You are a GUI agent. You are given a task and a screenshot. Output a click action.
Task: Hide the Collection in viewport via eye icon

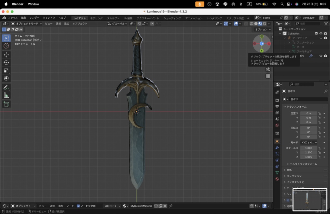321,33
